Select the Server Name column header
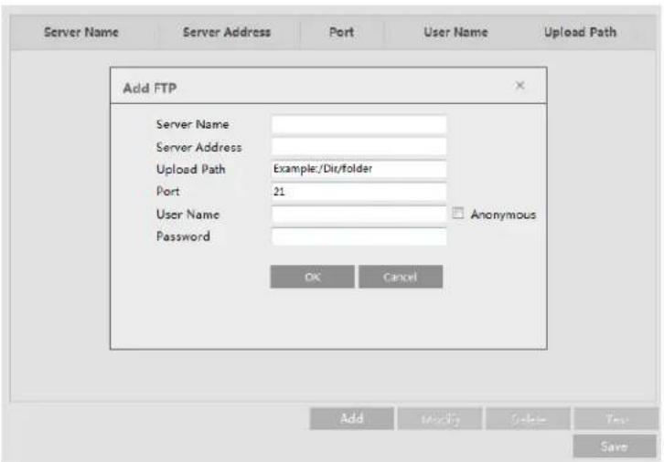The image size is (664, 462). point(81,32)
